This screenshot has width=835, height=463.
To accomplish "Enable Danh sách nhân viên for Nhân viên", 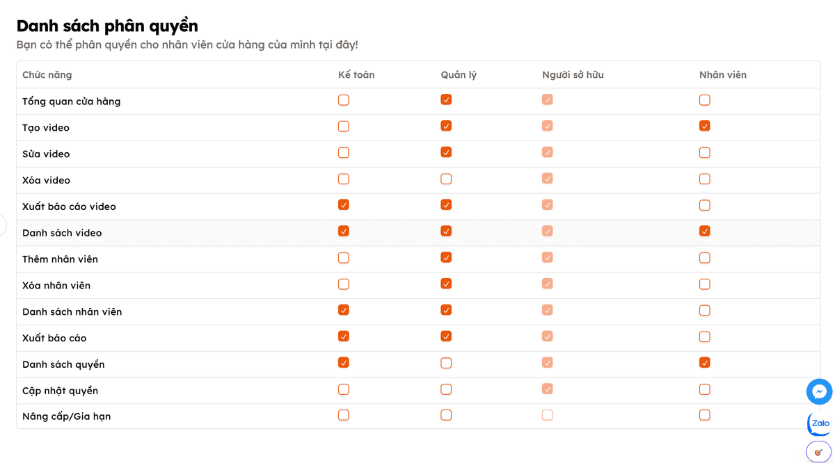I will pyautogui.click(x=705, y=311).
